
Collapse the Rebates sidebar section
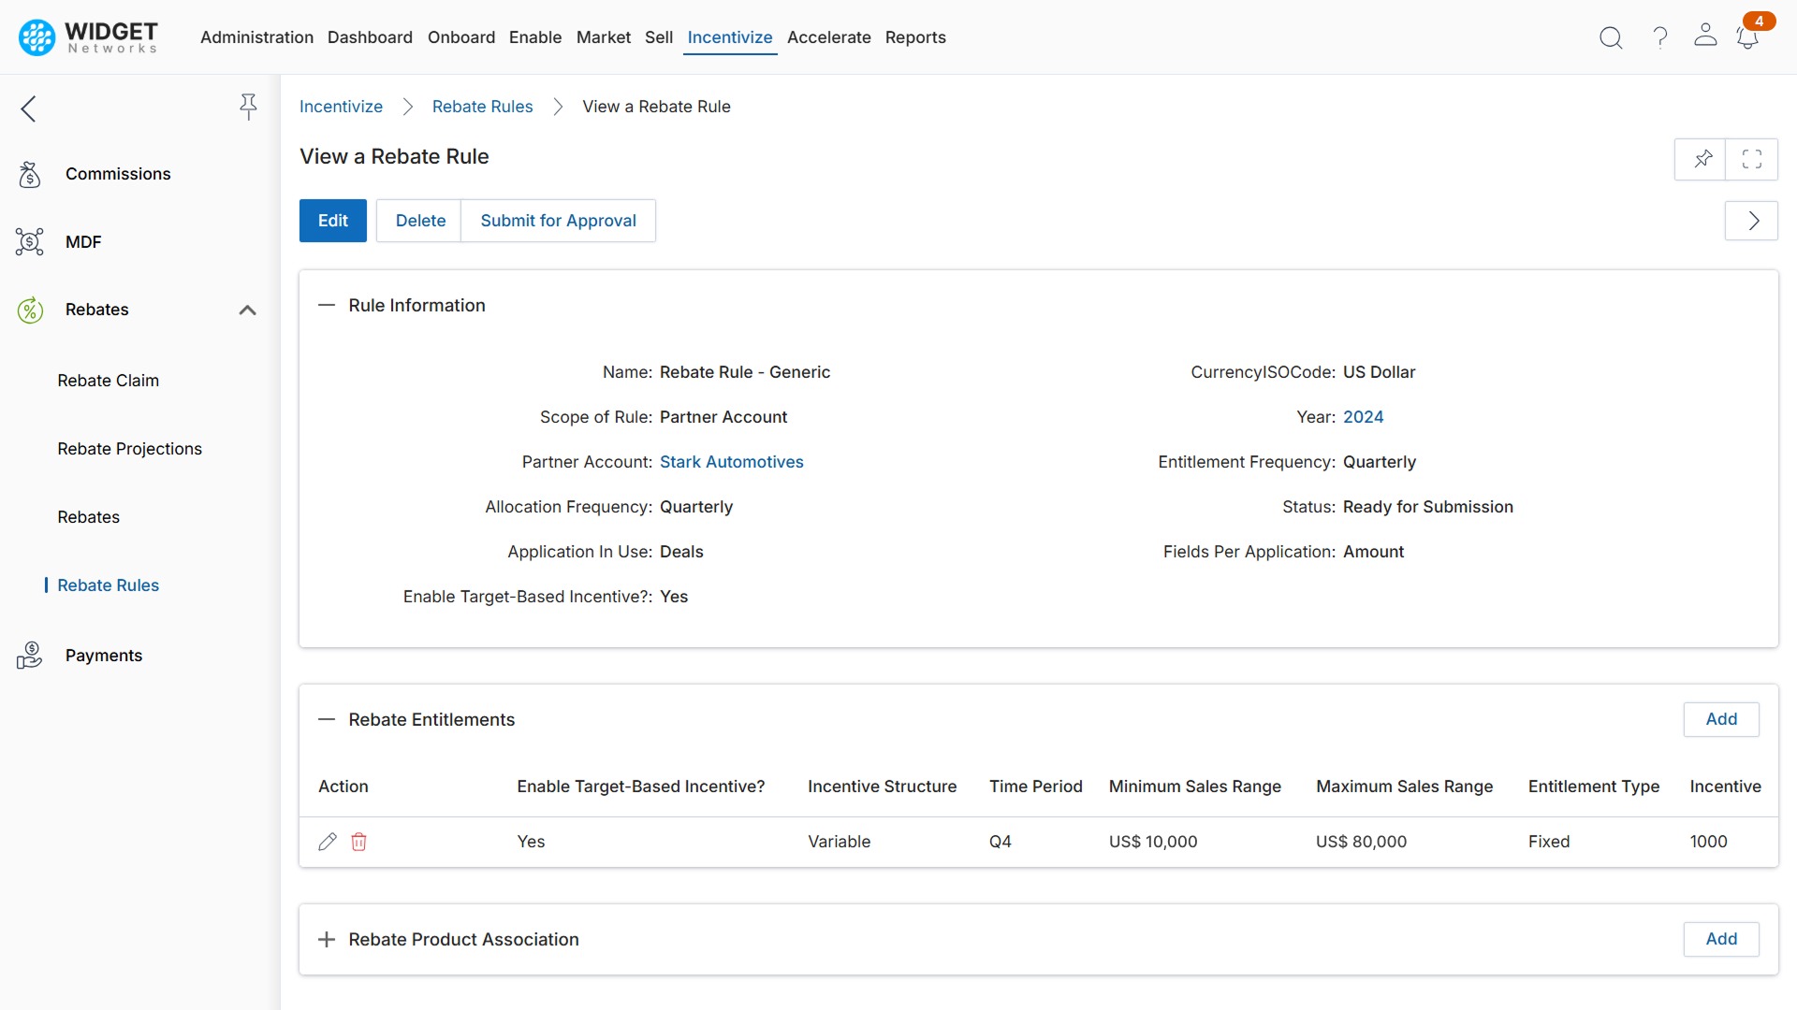pyautogui.click(x=247, y=310)
